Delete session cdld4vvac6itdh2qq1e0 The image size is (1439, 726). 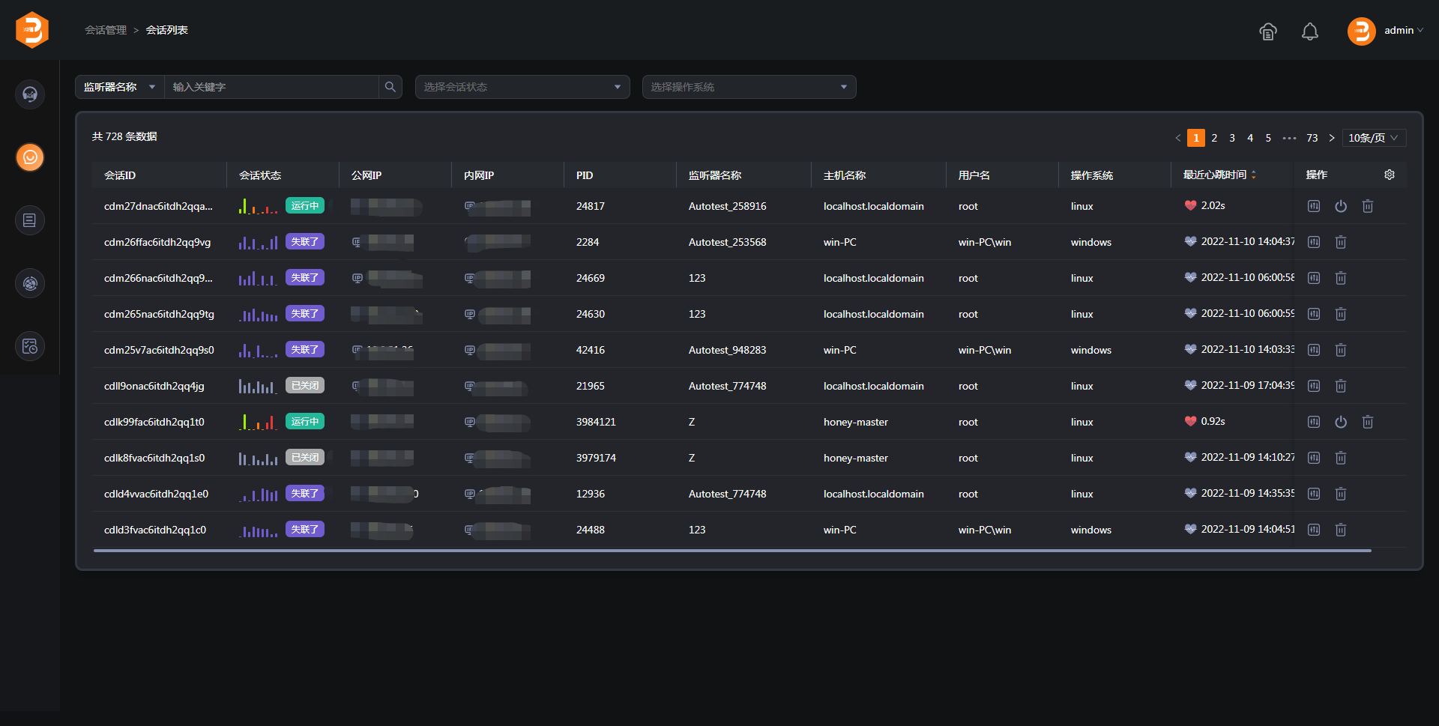tap(1341, 494)
